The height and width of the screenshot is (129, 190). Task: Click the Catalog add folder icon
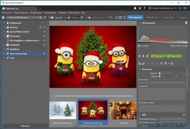click(40, 27)
